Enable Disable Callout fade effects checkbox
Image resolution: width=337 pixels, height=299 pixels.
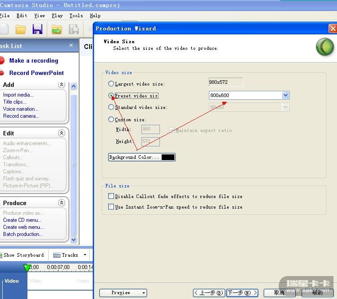pyautogui.click(x=111, y=196)
